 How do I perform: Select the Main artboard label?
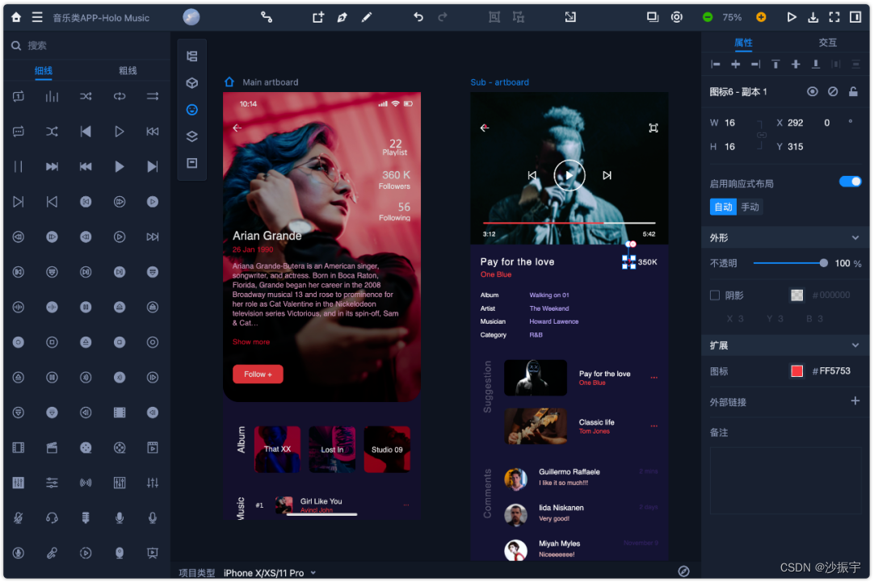(x=271, y=82)
